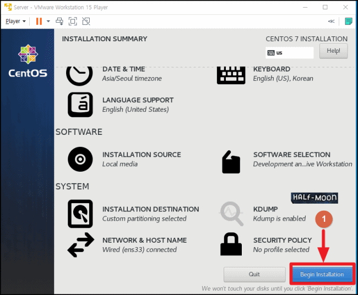358x295 pixels.
Task: Click 'Custom partitioning selected' text
Action: [144, 218]
